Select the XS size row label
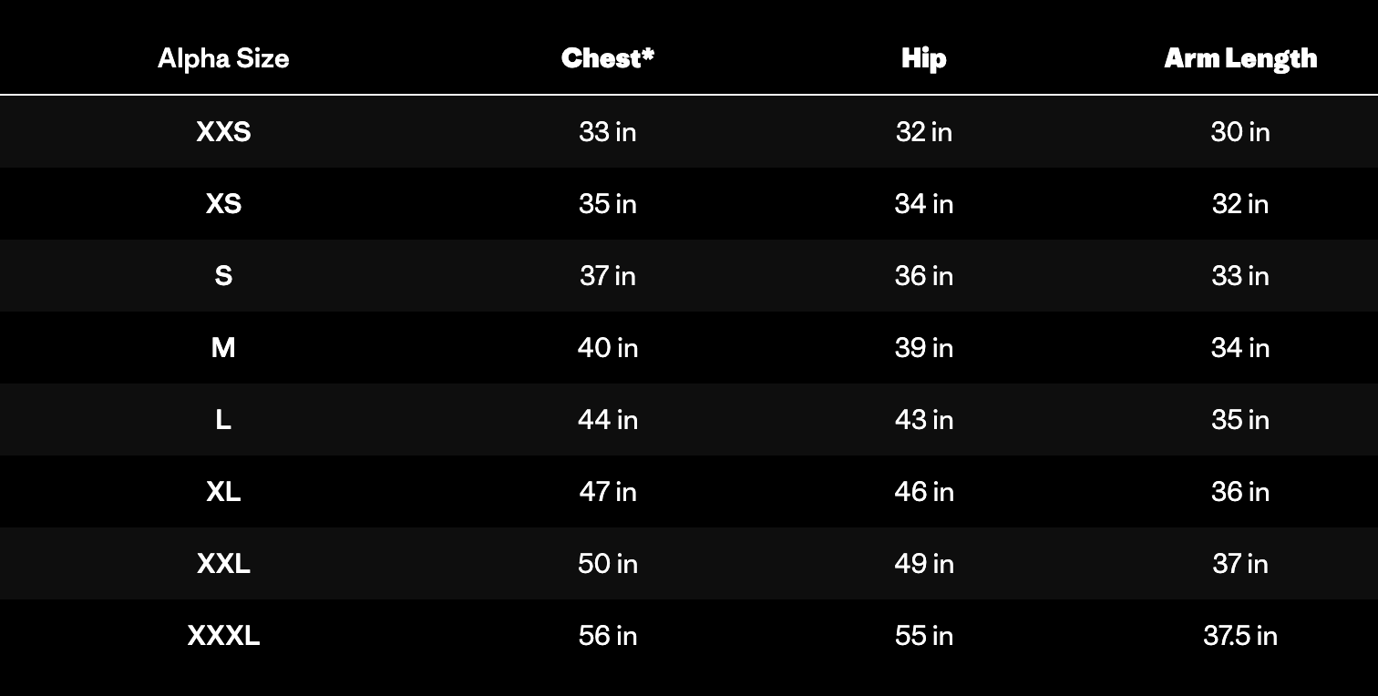1378x696 pixels. pyautogui.click(x=223, y=204)
